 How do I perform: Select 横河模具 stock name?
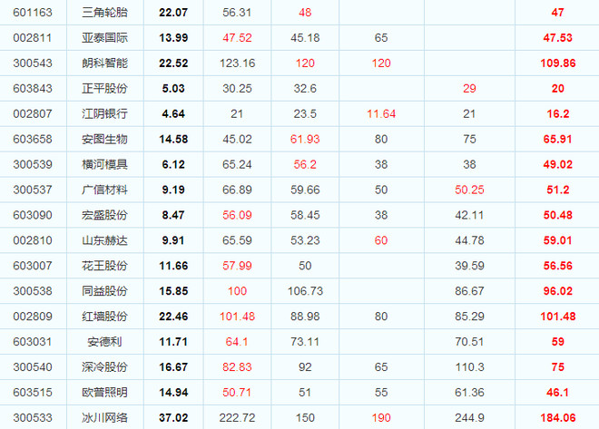point(104,164)
